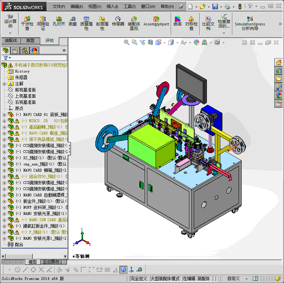This screenshot has width=284, height=283.
Task: Expand the 產品翻轉 component node
Action: [x=4, y=127]
